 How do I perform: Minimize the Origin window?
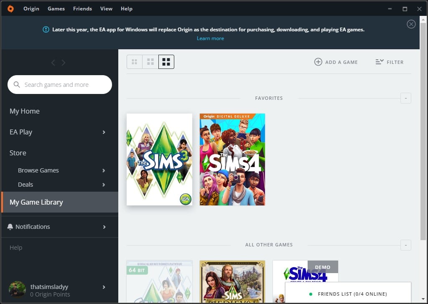click(x=390, y=9)
